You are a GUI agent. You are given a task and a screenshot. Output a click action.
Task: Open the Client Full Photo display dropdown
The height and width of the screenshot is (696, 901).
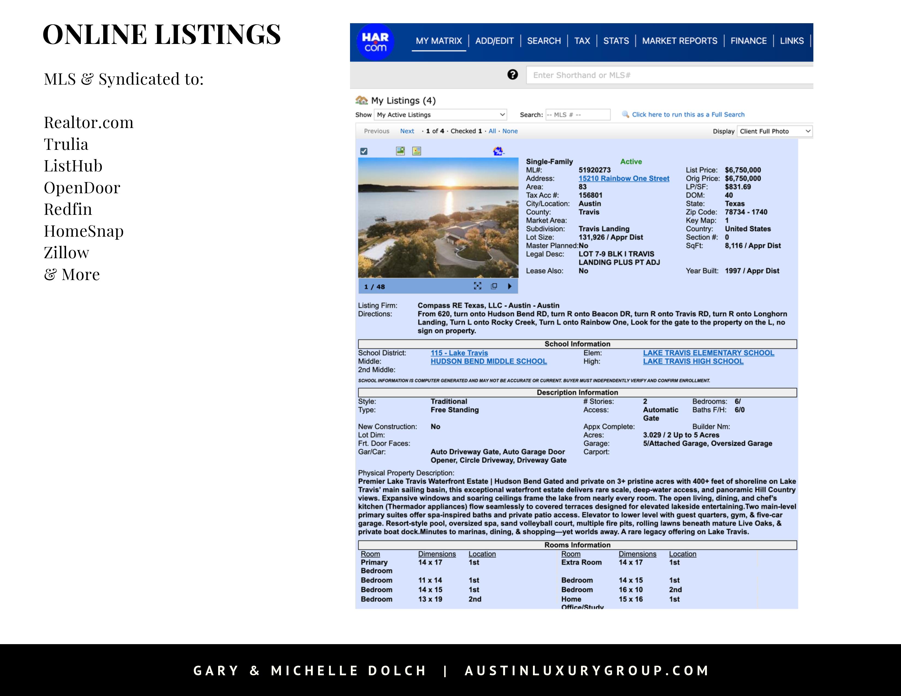click(774, 131)
